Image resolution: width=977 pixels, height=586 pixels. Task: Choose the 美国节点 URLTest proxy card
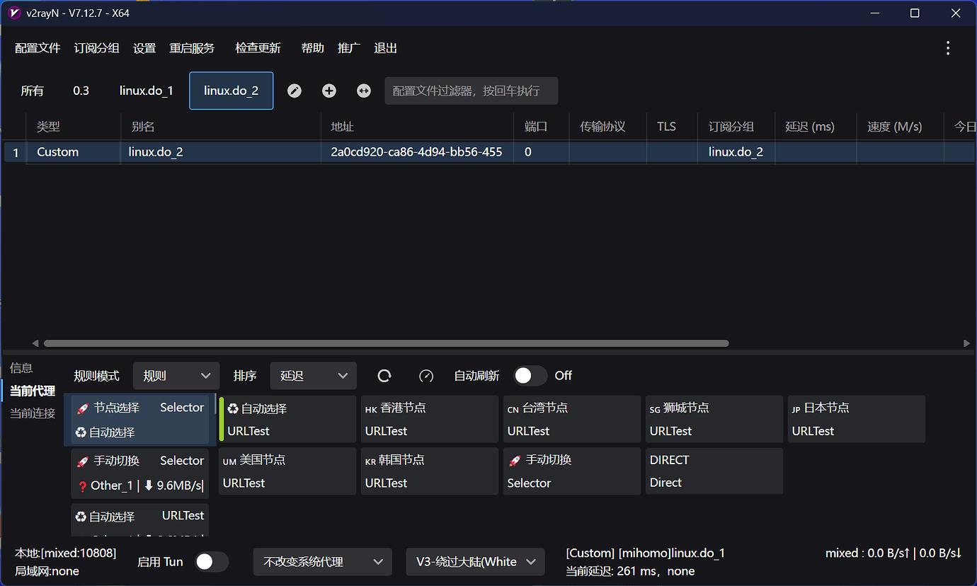pos(287,471)
